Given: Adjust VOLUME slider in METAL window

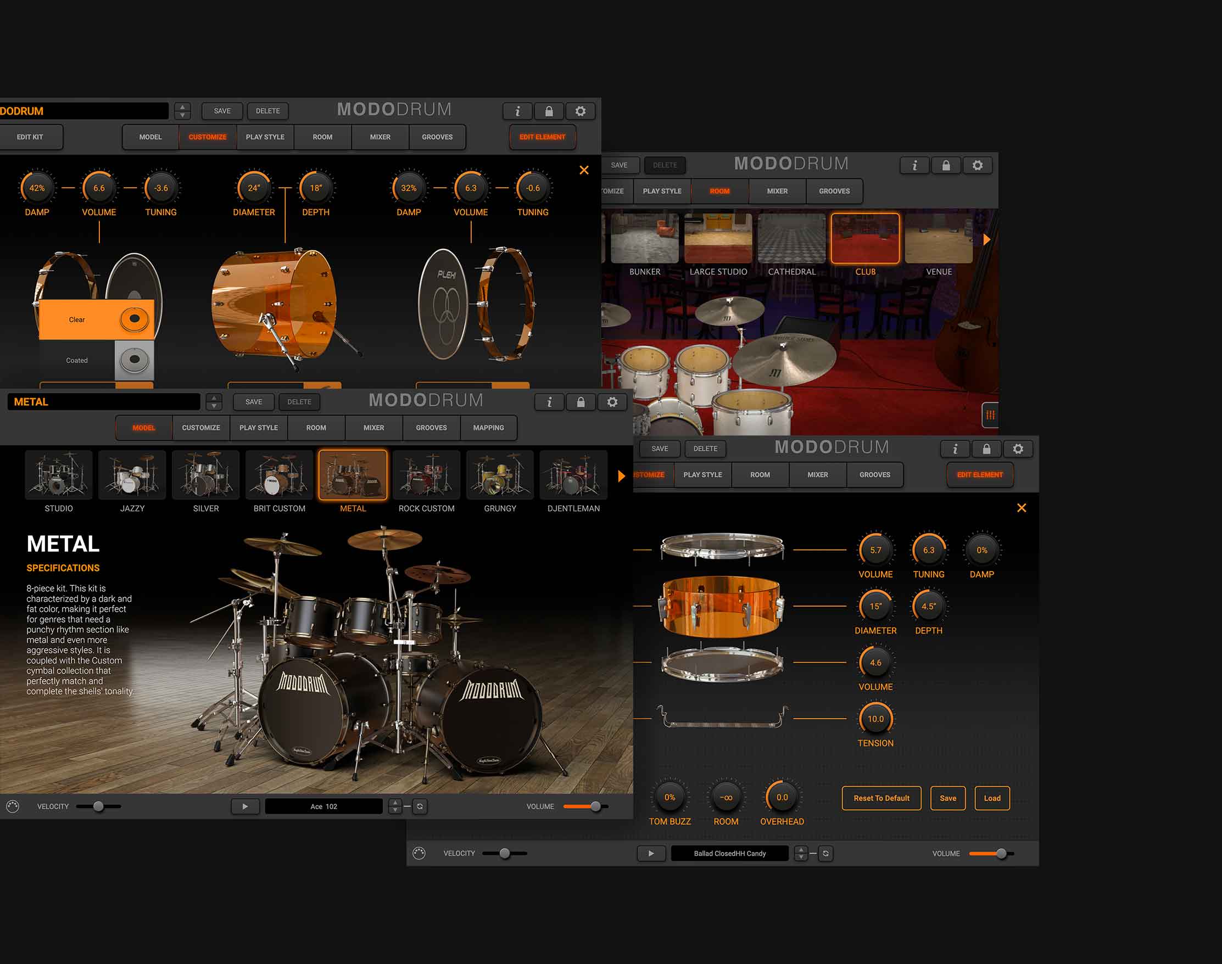Looking at the screenshot, I should pos(586,806).
